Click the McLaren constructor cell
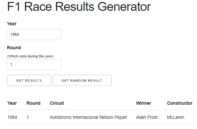197x129 pixels. [x=176, y=117]
